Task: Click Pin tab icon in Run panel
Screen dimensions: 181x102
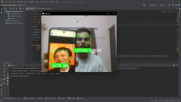Action: 4,83
